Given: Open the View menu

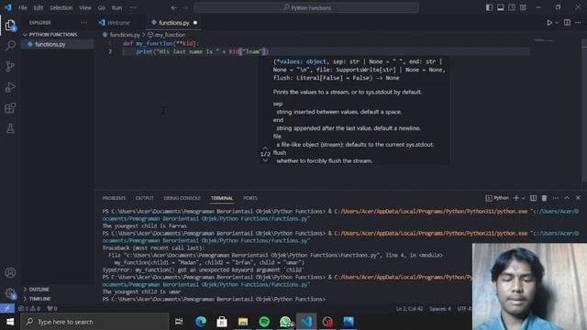Looking at the screenshot, I should point(85,7).
